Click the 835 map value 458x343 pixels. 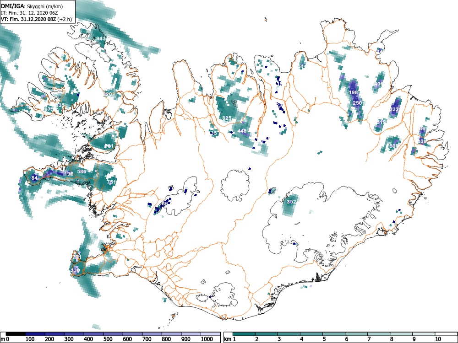[60, 105]
